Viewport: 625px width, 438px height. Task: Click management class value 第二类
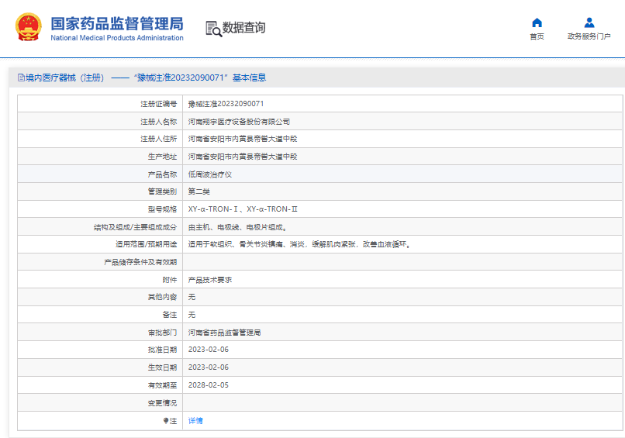pyautogui.click(x=199, y=191)
